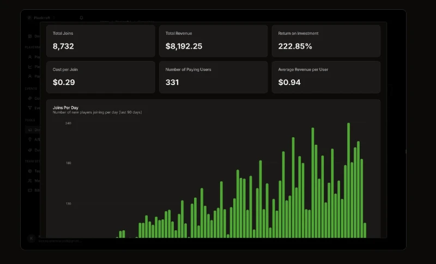Click the notification bell icon
This screenshot has height=264, width=436.
(81, 18)
